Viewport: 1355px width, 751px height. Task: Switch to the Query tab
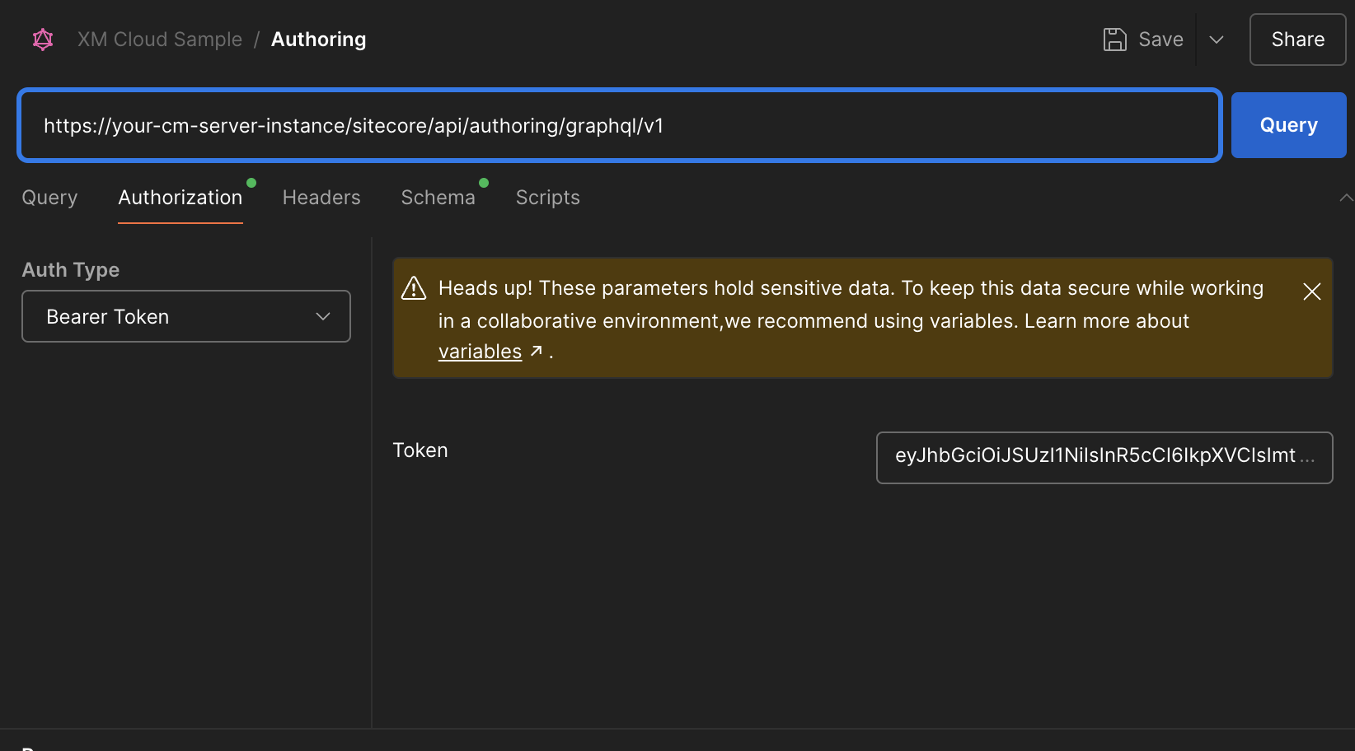click(x=49, y=198)
